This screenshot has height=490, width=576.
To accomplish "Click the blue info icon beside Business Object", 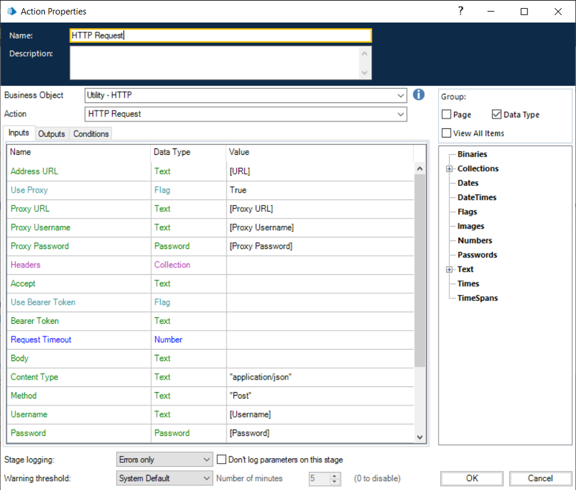I will coord(419,95).
